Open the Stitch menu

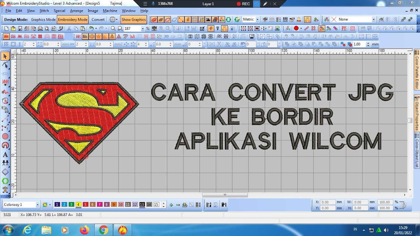[x=44, y=11]
